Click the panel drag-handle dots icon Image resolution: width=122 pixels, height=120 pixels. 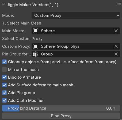pyautogui.click(x=119, y=4)
